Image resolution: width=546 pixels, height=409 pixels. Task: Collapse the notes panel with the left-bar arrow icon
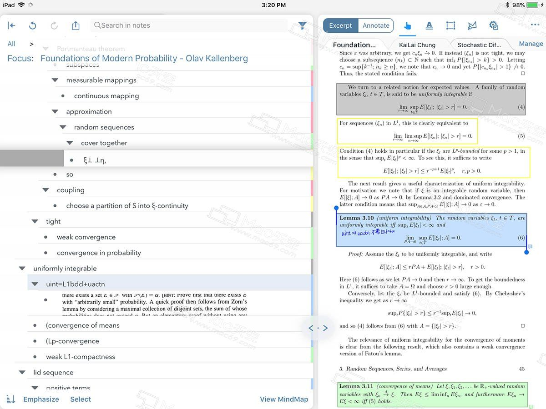coord(11,25)
